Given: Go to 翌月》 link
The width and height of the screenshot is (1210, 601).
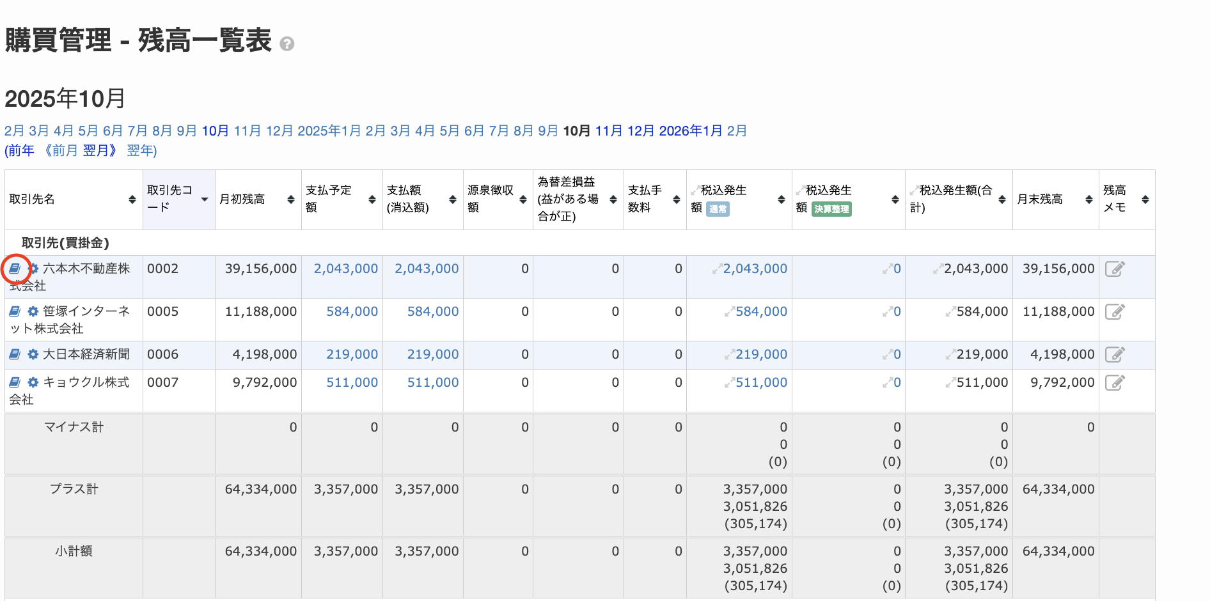Looking at the screenshot, I should tap(102, 151).
